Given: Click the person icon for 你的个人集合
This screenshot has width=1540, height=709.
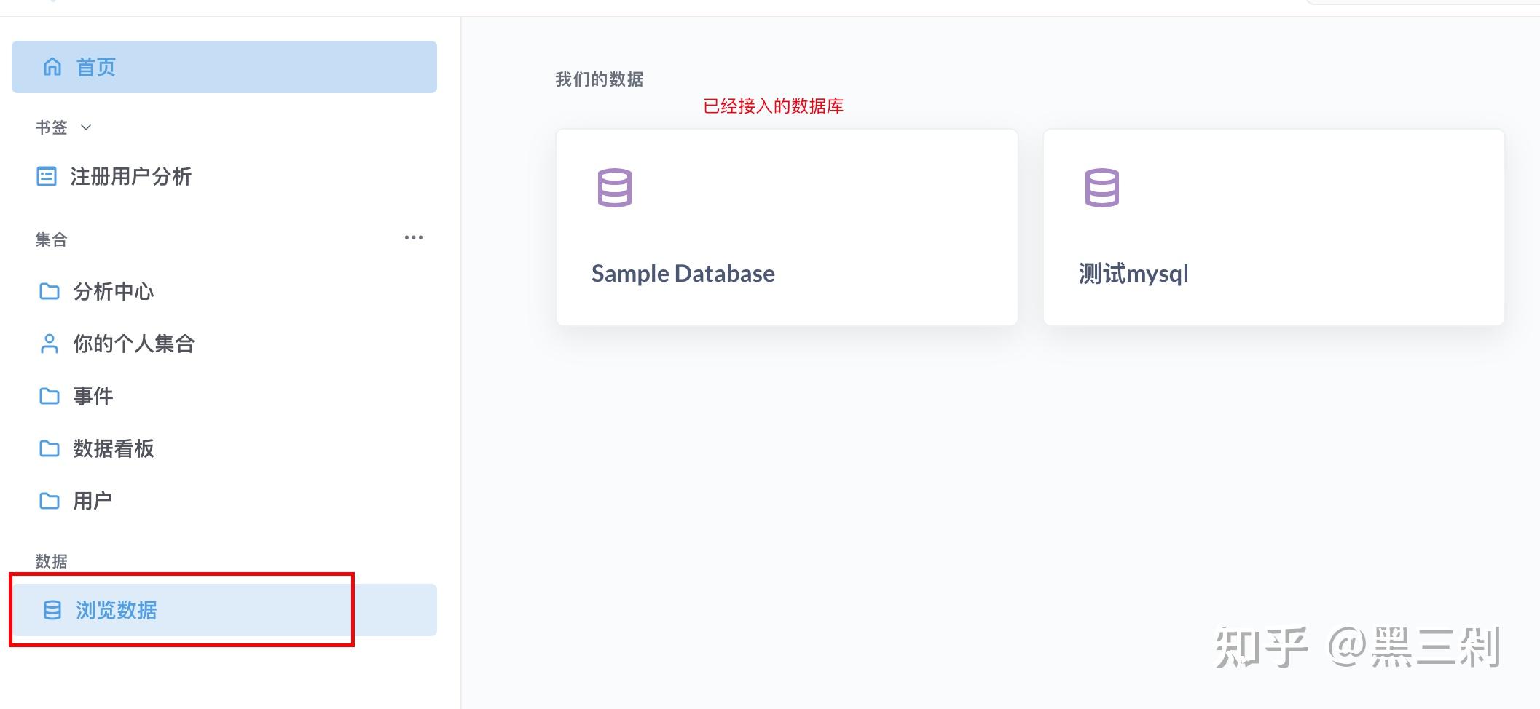Looking at the screenshot, I should [x=50, y=344].
